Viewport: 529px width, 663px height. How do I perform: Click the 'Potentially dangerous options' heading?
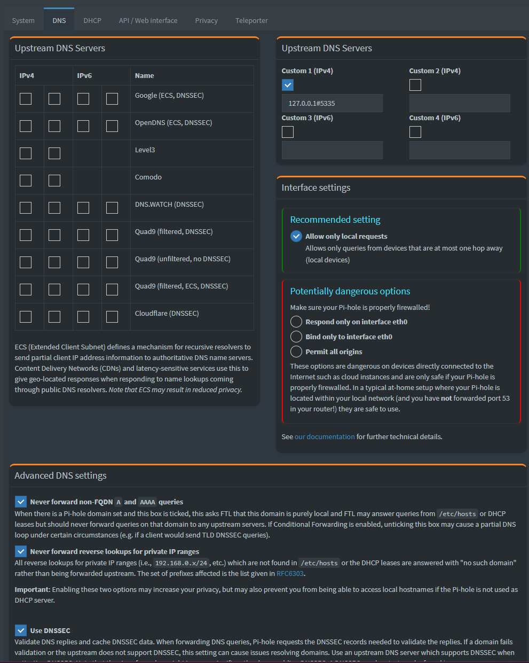pyautogui.click(x=350, y=291)
